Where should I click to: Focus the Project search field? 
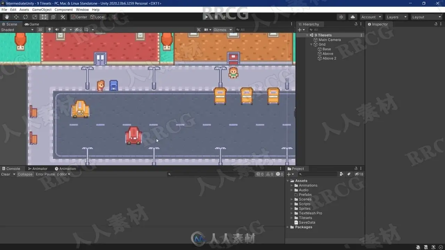tap(318, 174)
